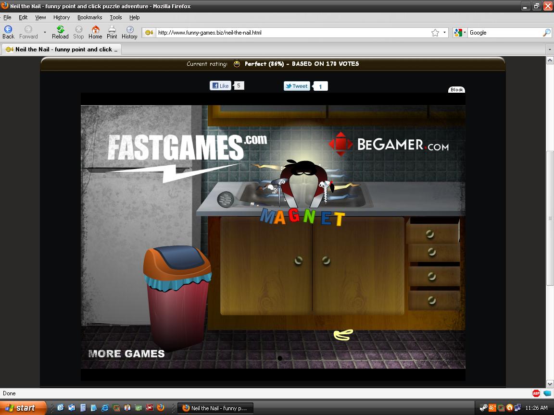The height and width of the screenshot is (415, 554).
Task: Click the search magnifier in Google box
Action: tap(546, 33)
